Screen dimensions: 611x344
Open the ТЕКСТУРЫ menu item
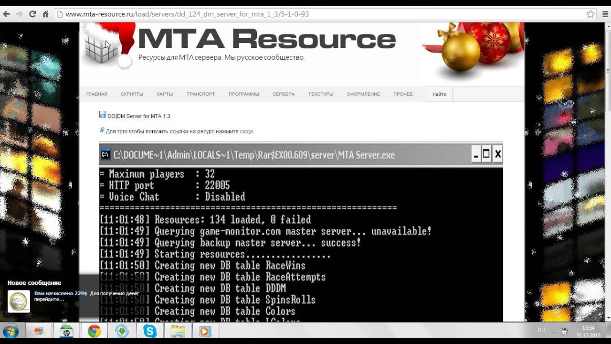coord(321,94)
